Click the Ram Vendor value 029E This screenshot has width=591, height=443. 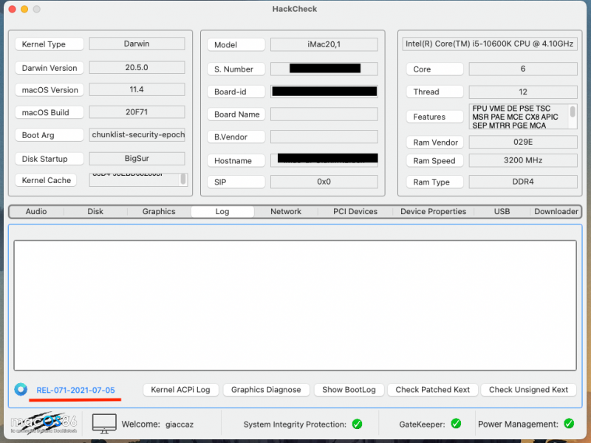(523, 142)
